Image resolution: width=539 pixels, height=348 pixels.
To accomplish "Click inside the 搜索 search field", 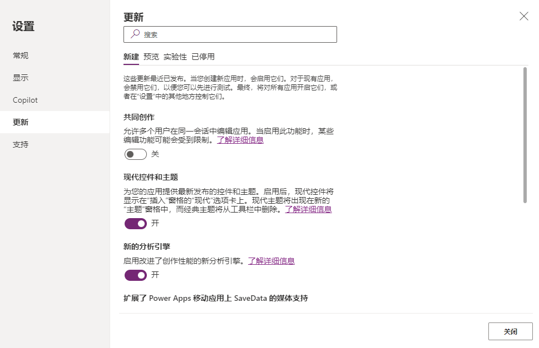I will coord(222,34).
